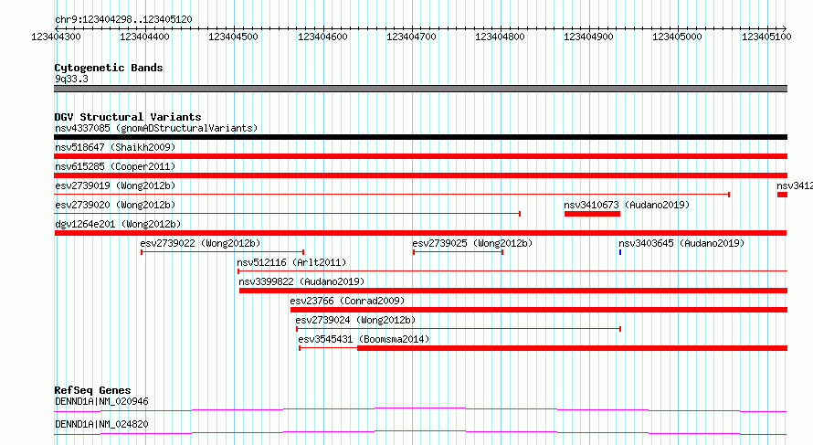Click ruler position 123404600

[322, 37]
